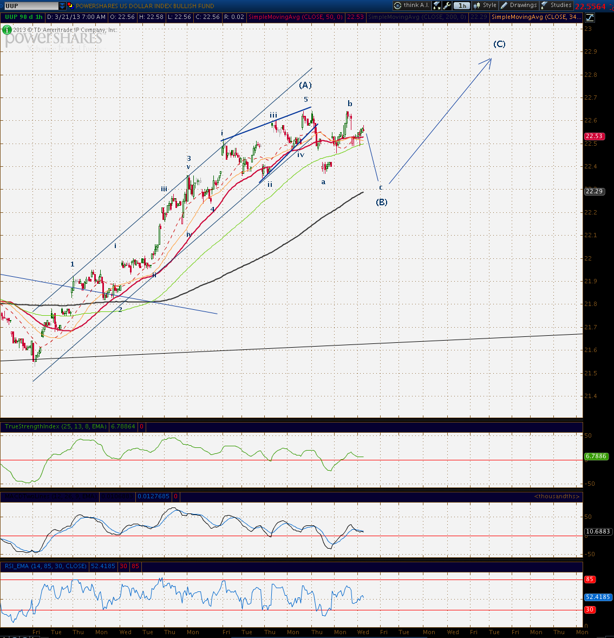Open the think A.I. button
614x638 pixels.
click(x=411, y=5)
